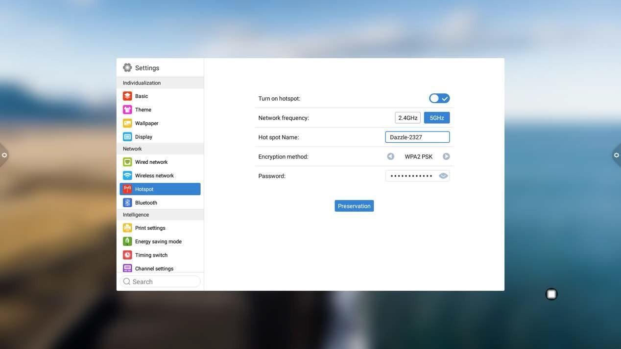Image resolution: width=621 pixels, height=349 pixels.
Task: Choose the 5GHz network frequency option
Action: click(x=437, y=118)
